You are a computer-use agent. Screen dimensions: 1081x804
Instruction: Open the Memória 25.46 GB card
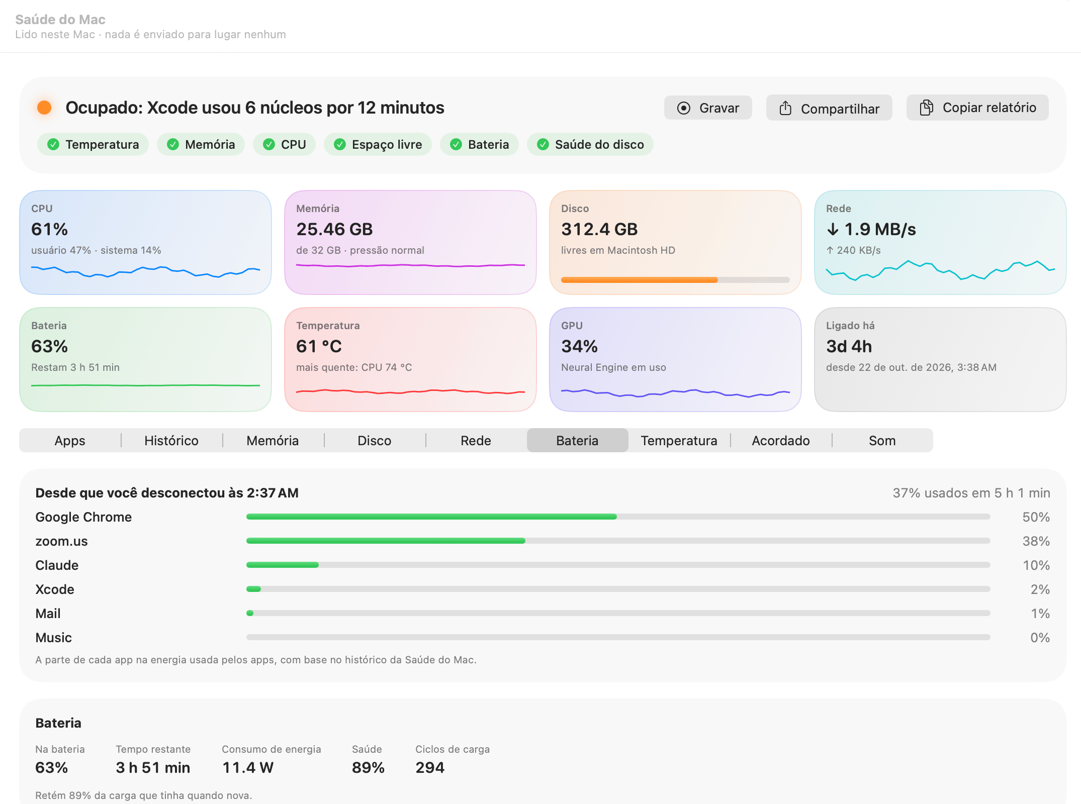(410, 242)
